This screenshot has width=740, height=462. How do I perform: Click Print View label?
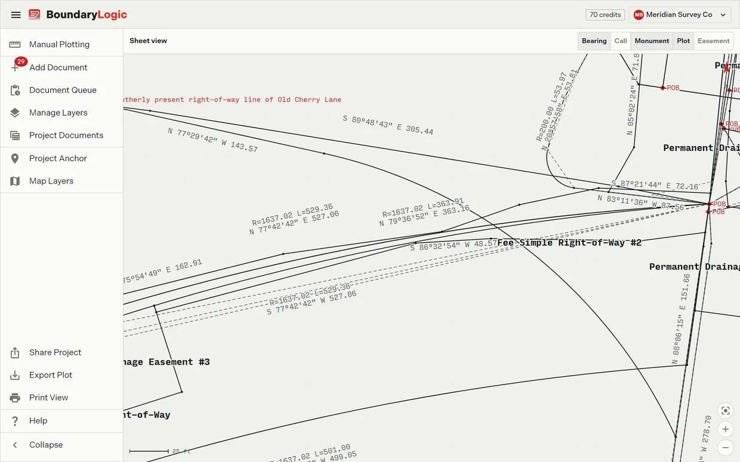[48, 398]
